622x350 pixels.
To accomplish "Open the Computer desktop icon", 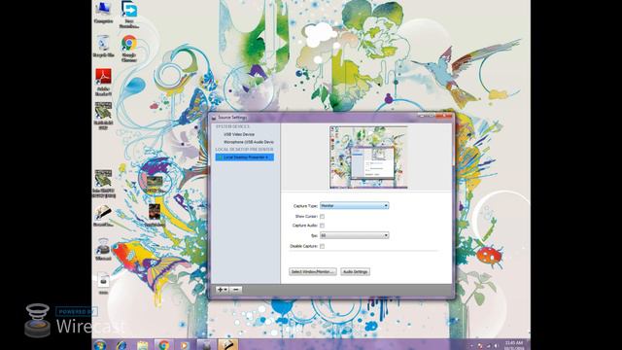I will pos(103,12).
